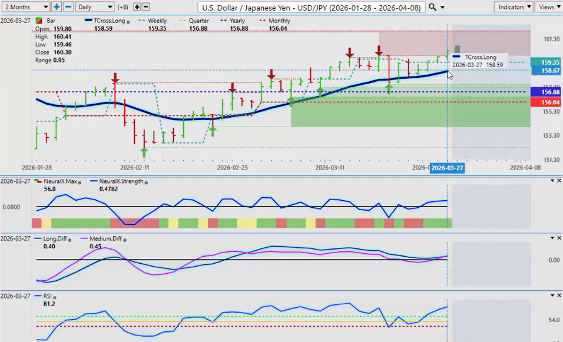563x342 pixels.
Task: Click the small black plus increment button
Action: tap(137, 7)
